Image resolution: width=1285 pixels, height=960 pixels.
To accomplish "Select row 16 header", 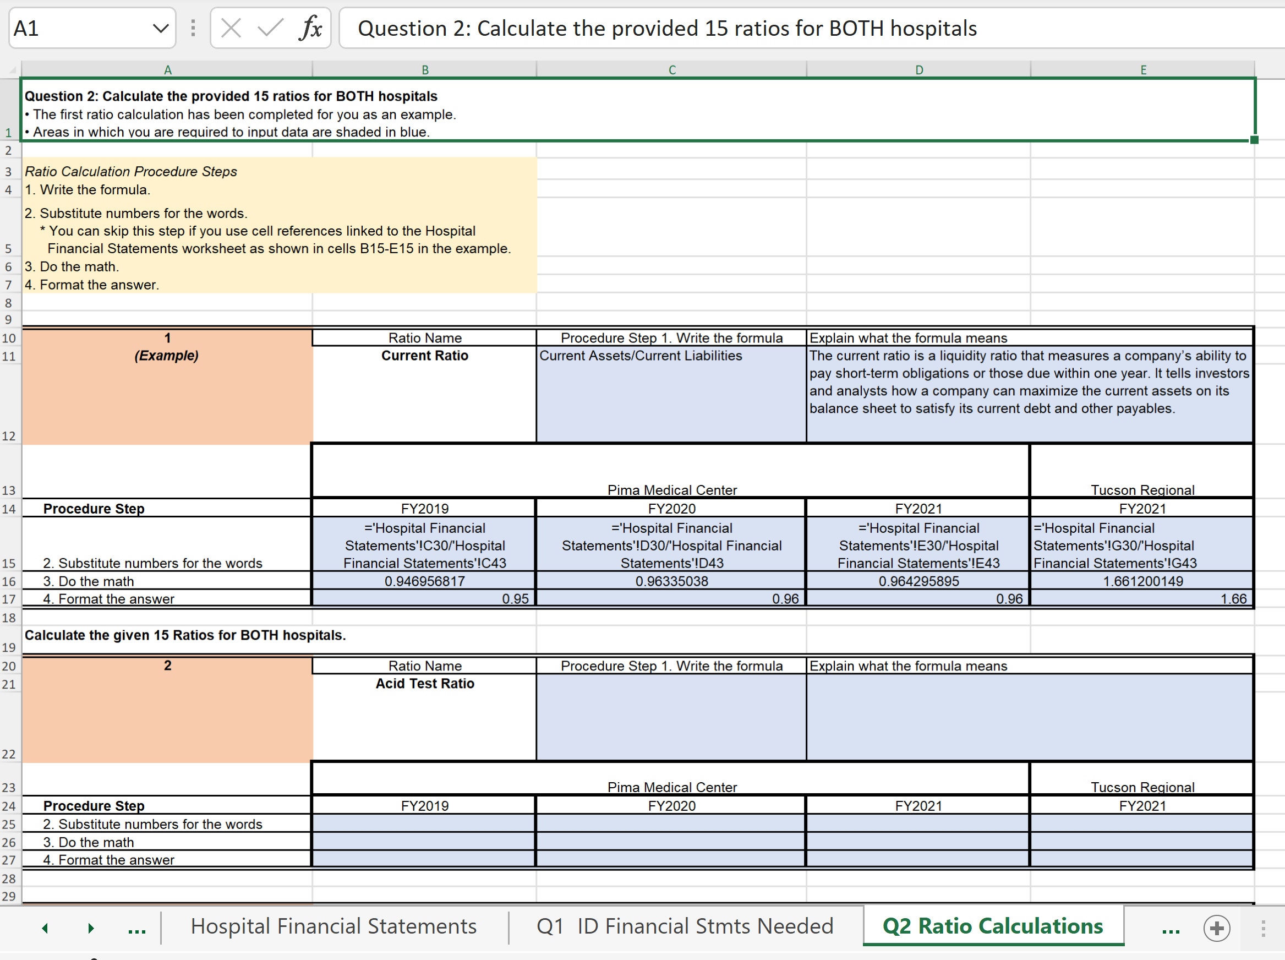I will pyautogui.click(x=9, y=581).
